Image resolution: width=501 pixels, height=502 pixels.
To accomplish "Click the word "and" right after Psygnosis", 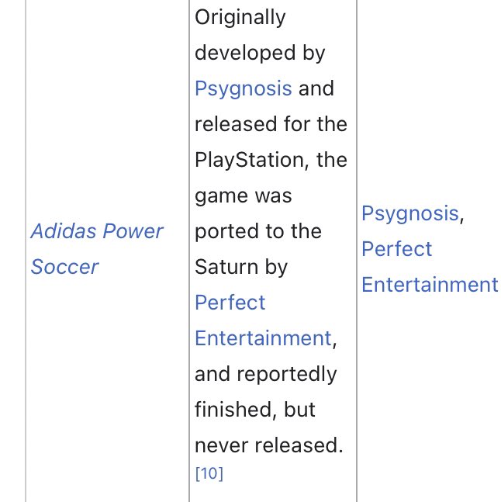I will point(316,88).
